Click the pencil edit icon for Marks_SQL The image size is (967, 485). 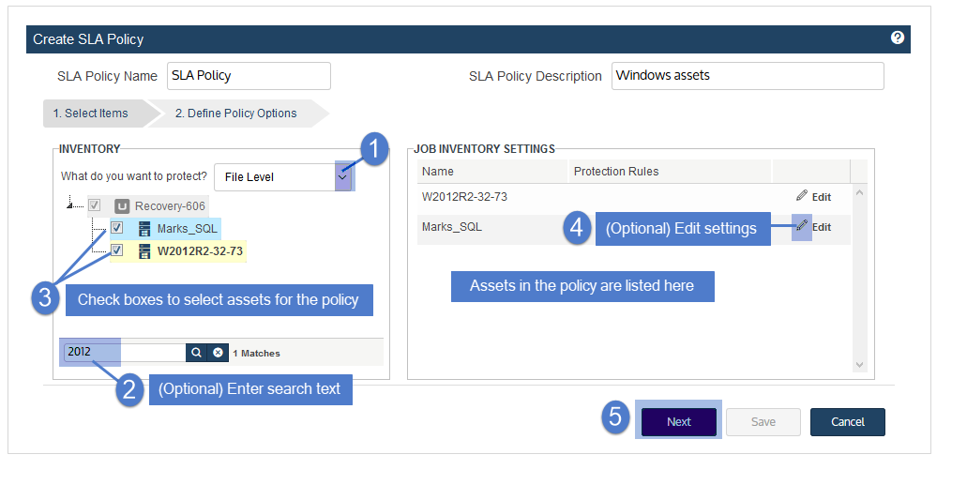[x=802, y=226]
